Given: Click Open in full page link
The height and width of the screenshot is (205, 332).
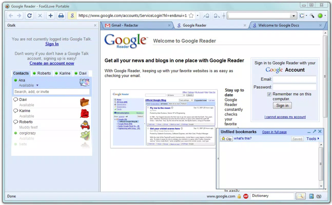Looking at the screenshot, I should [274, 132].
